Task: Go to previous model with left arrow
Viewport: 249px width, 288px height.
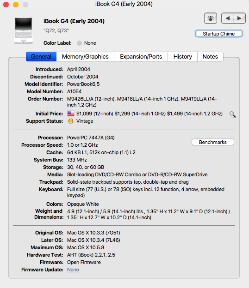Action: pos(227,18)
